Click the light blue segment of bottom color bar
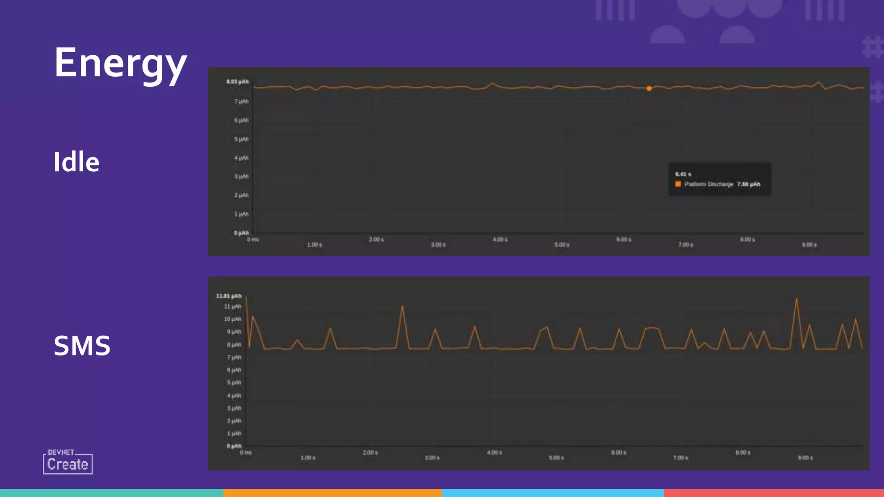The width and height of the screenshot is (884, 497). point(552,493)
